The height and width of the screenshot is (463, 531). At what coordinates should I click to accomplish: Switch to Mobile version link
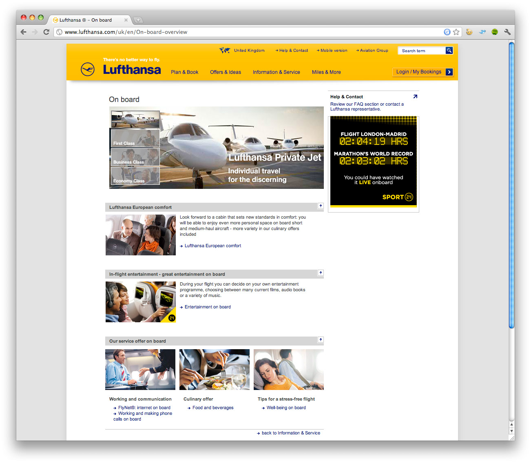pyautogui.click(x=332, y=51)
